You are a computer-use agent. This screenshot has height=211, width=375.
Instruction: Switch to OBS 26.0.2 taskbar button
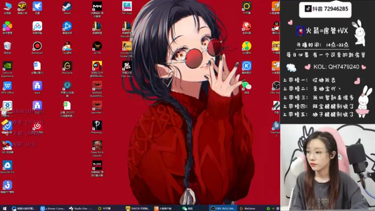(x=223, y=208)
